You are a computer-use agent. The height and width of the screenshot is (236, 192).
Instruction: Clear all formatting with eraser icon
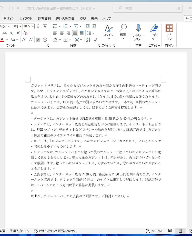coord(25,33)
